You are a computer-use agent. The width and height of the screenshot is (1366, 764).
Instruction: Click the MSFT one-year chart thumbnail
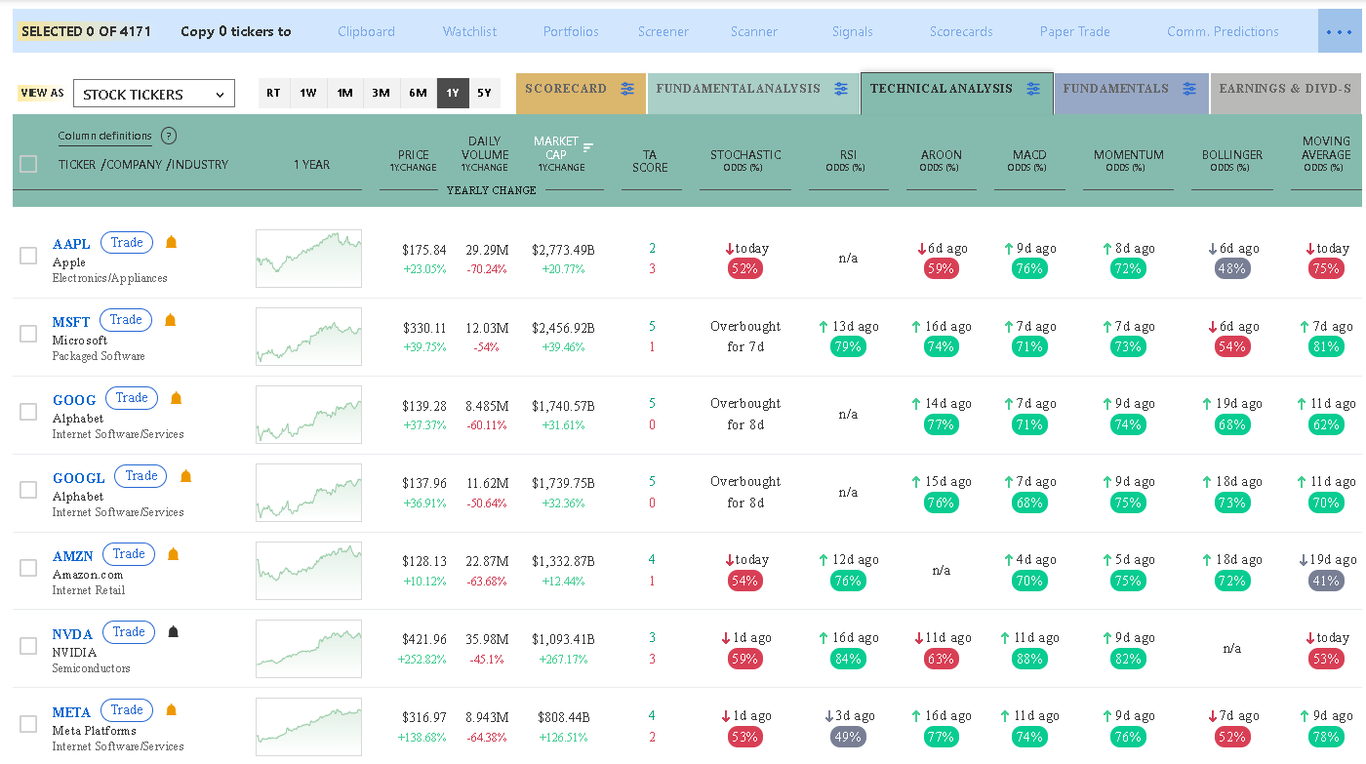pos(308,337)
